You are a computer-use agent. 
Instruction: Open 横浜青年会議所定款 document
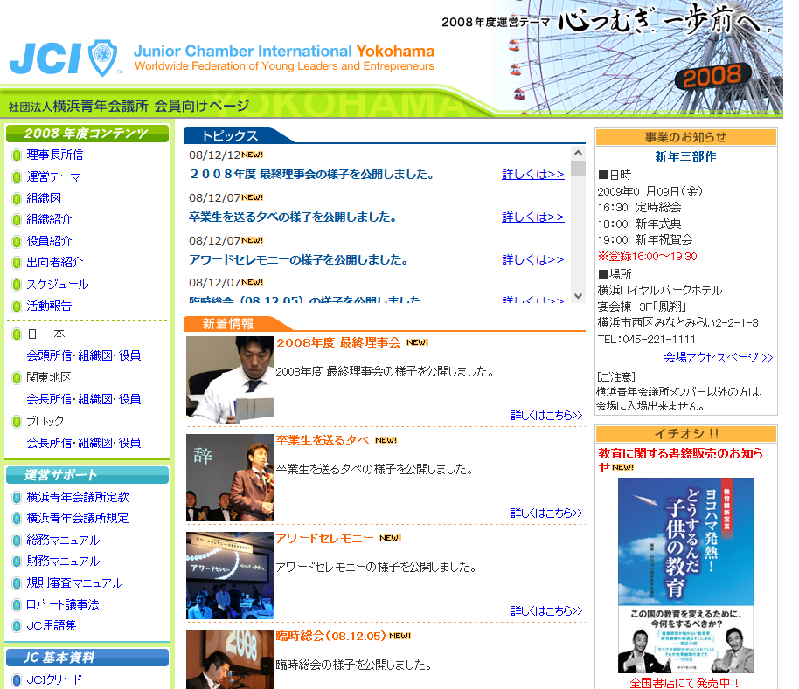coord(78,497)
